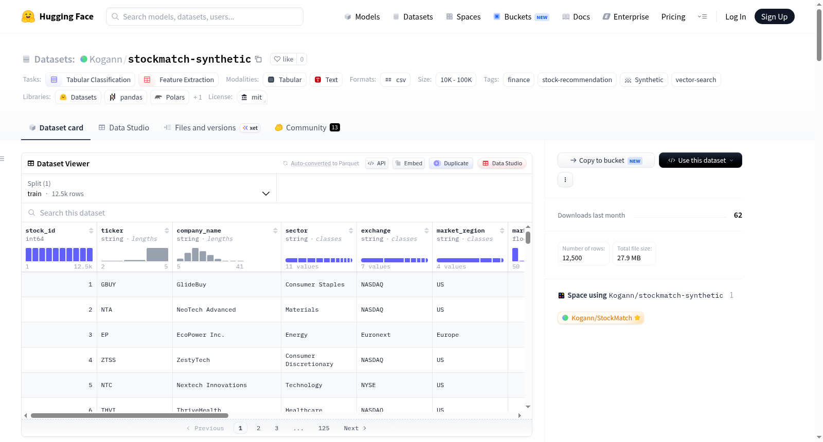
Task: Click the Log In link
Action: [736, 17]
